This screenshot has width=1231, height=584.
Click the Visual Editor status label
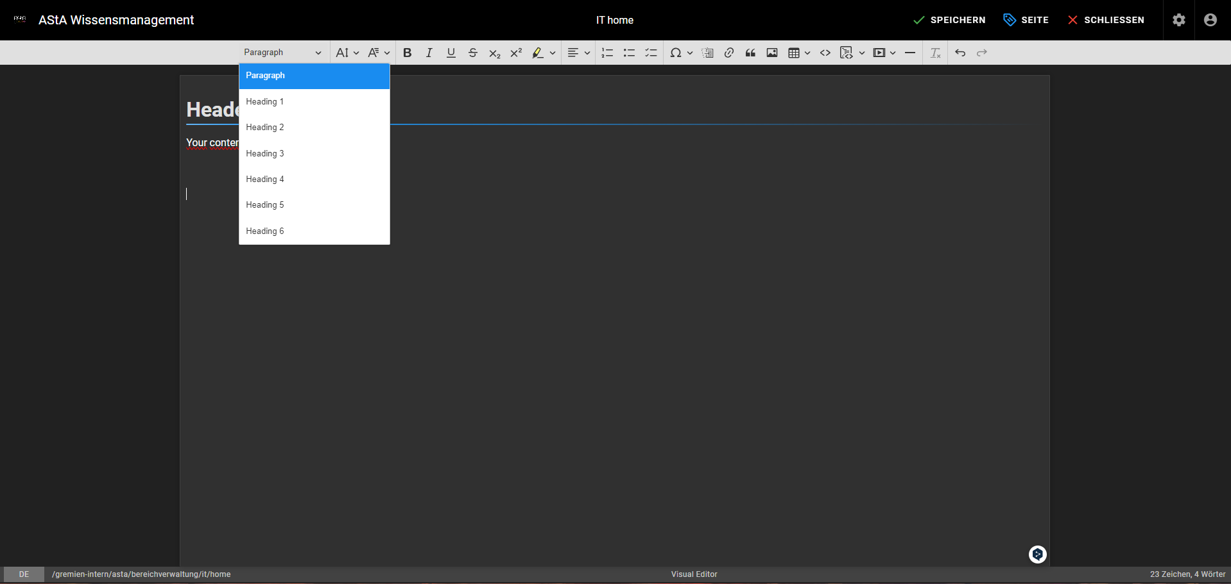(694, 574)
